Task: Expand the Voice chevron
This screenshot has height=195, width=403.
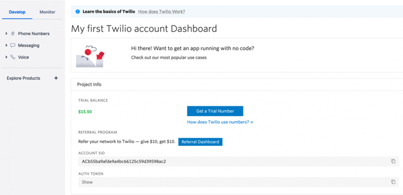Action: 6,57
